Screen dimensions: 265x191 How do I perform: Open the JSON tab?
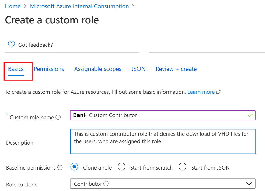(x=138, y=69)
